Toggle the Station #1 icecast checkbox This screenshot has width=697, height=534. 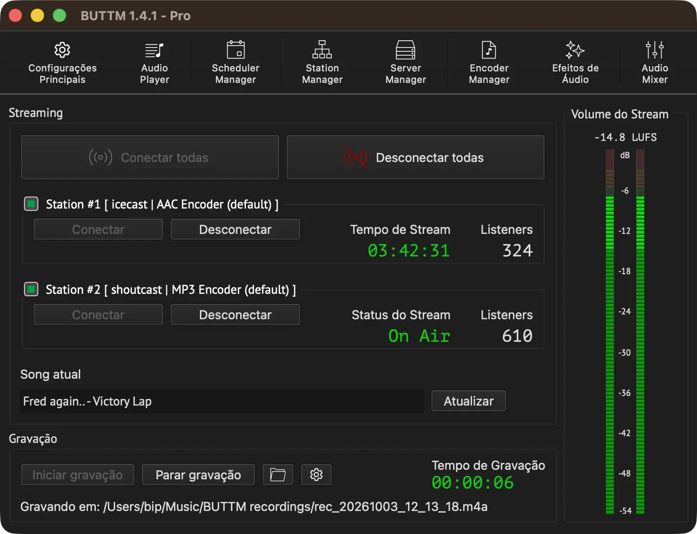[x=31, y=204]
